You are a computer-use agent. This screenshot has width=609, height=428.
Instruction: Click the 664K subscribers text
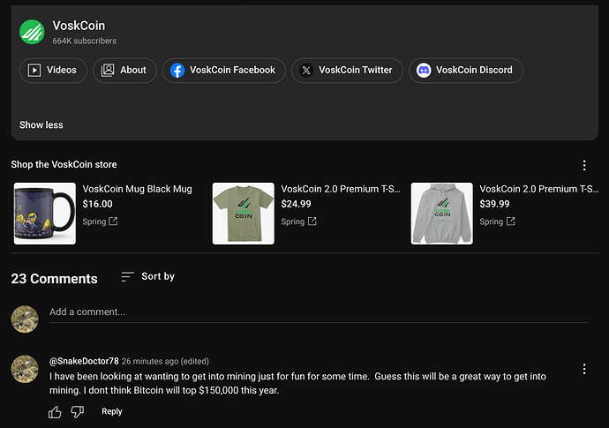(x=84, y=41)
